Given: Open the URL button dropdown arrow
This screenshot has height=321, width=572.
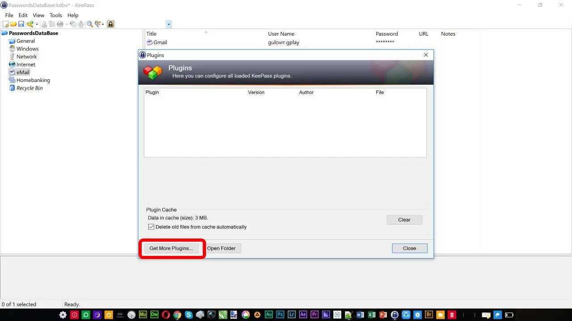Looking at the screenshot, I should 67,24.
